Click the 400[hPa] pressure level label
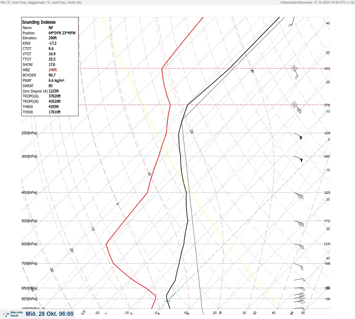Image resolution: width=355 pixels, height=319 pixels. coord(29,193)
